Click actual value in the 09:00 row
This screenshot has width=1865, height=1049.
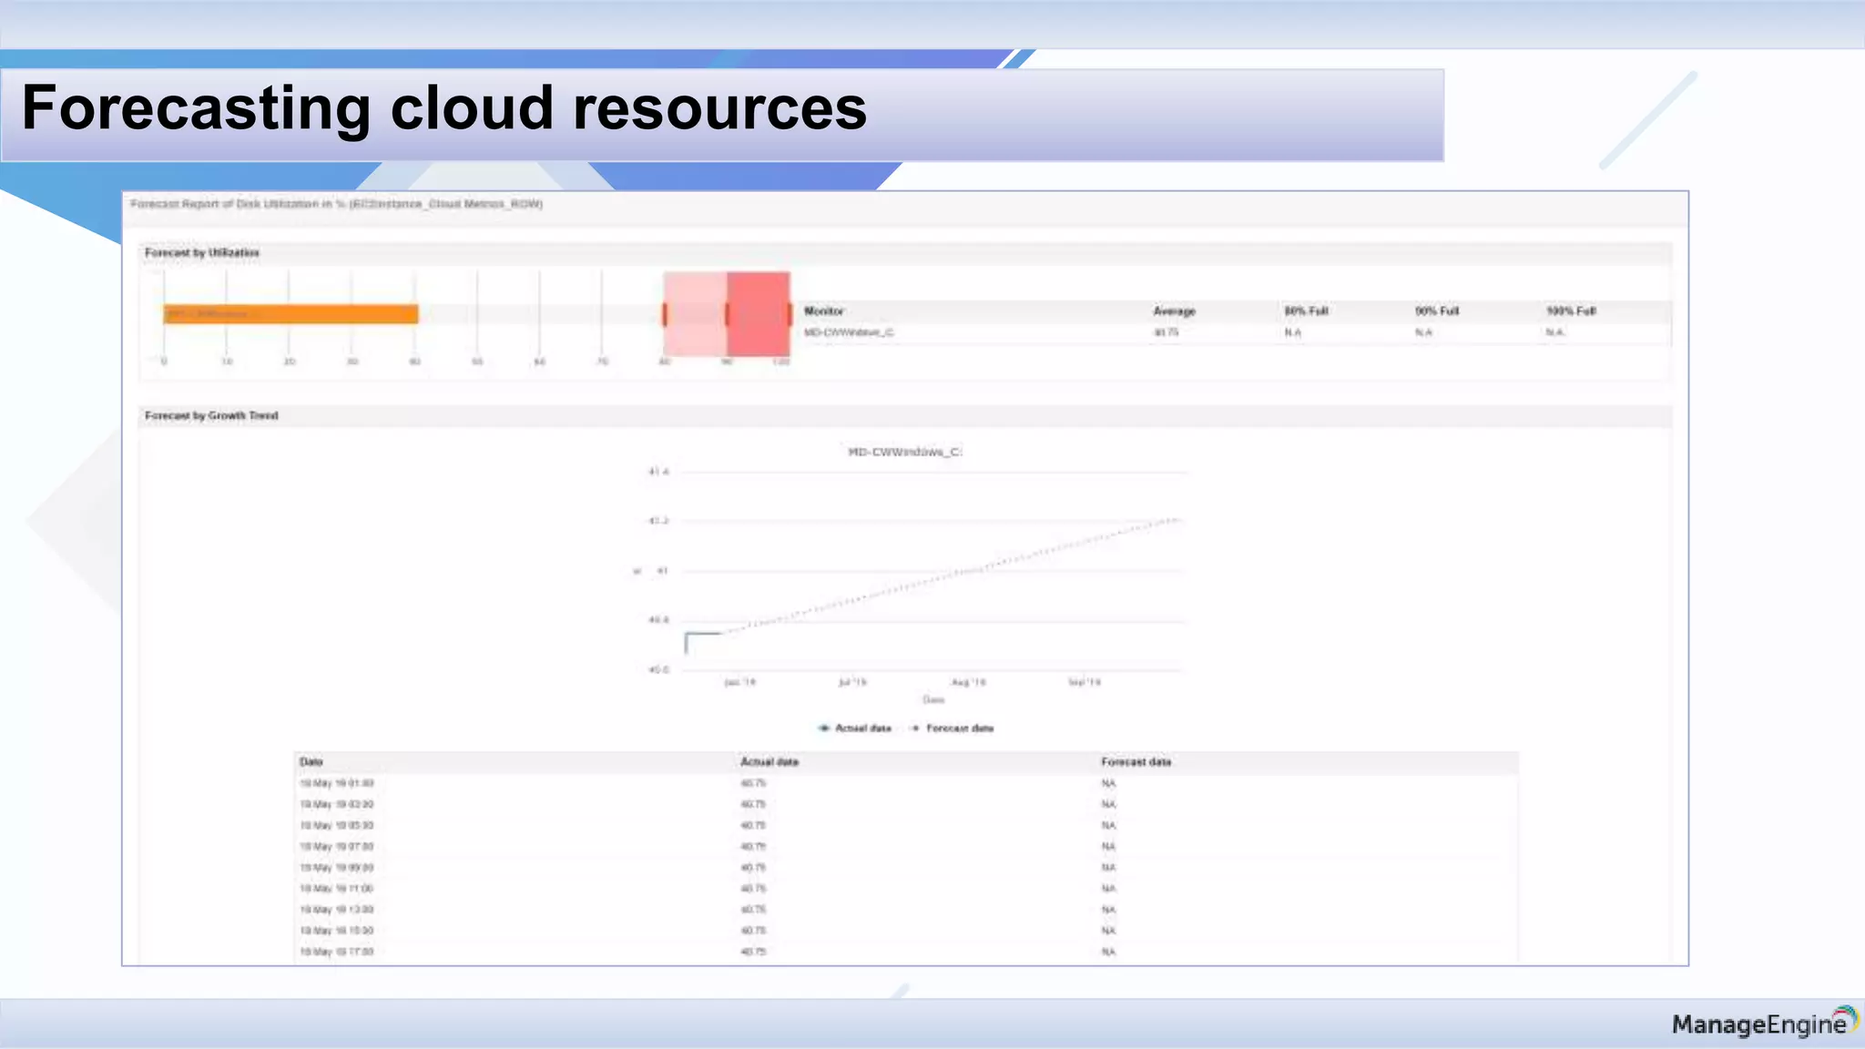click(x=753, y=868)
